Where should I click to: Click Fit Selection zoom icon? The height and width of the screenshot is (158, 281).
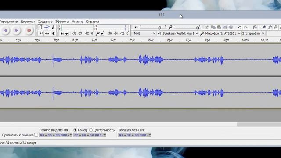(276, 27)
